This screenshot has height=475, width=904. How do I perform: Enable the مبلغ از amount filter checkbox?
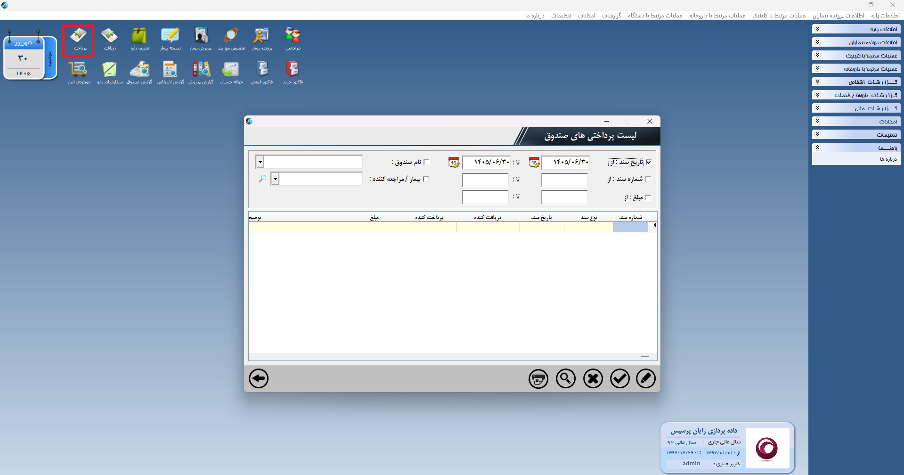648,197
